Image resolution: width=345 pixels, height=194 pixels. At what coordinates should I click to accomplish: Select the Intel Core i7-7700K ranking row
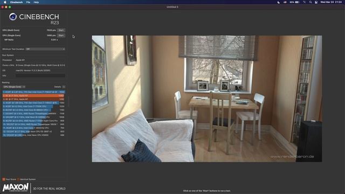tap(33, 106)
